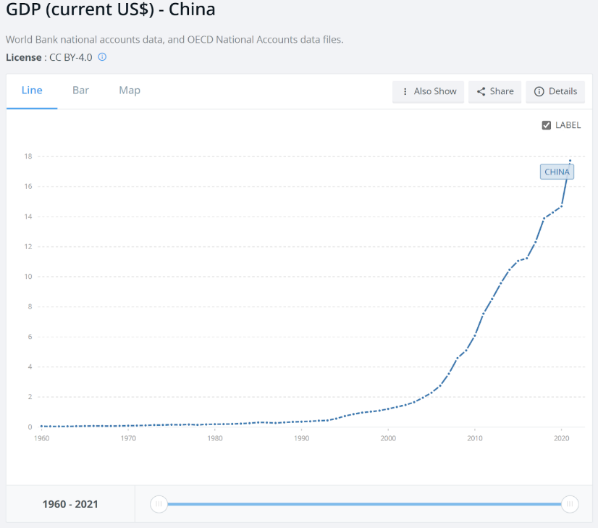Click the CC BY-4.0 license text
Screen dimensions: 598x528
(x=71, y=58)
